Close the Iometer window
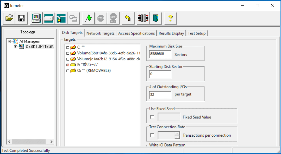 pos(273,6)
